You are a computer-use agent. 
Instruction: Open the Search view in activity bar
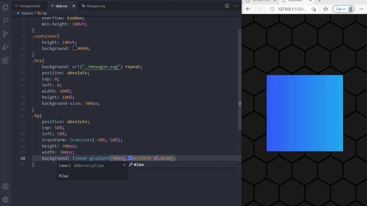click(x=5, y=21)
